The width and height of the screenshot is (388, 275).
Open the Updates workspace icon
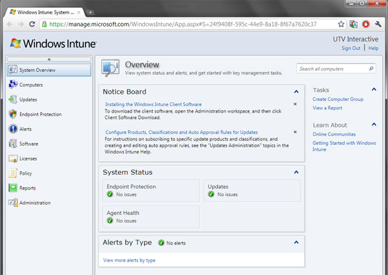pos(13,100)
